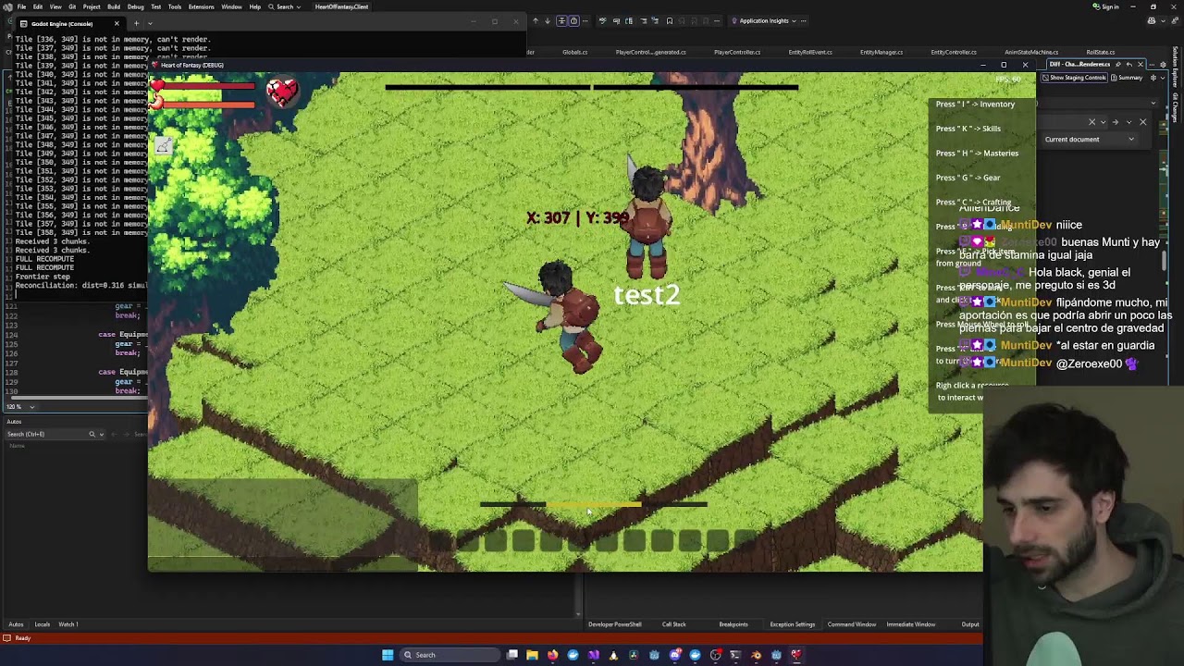
Task: Click the taskbar Search box
Action: tap(450, 655)
